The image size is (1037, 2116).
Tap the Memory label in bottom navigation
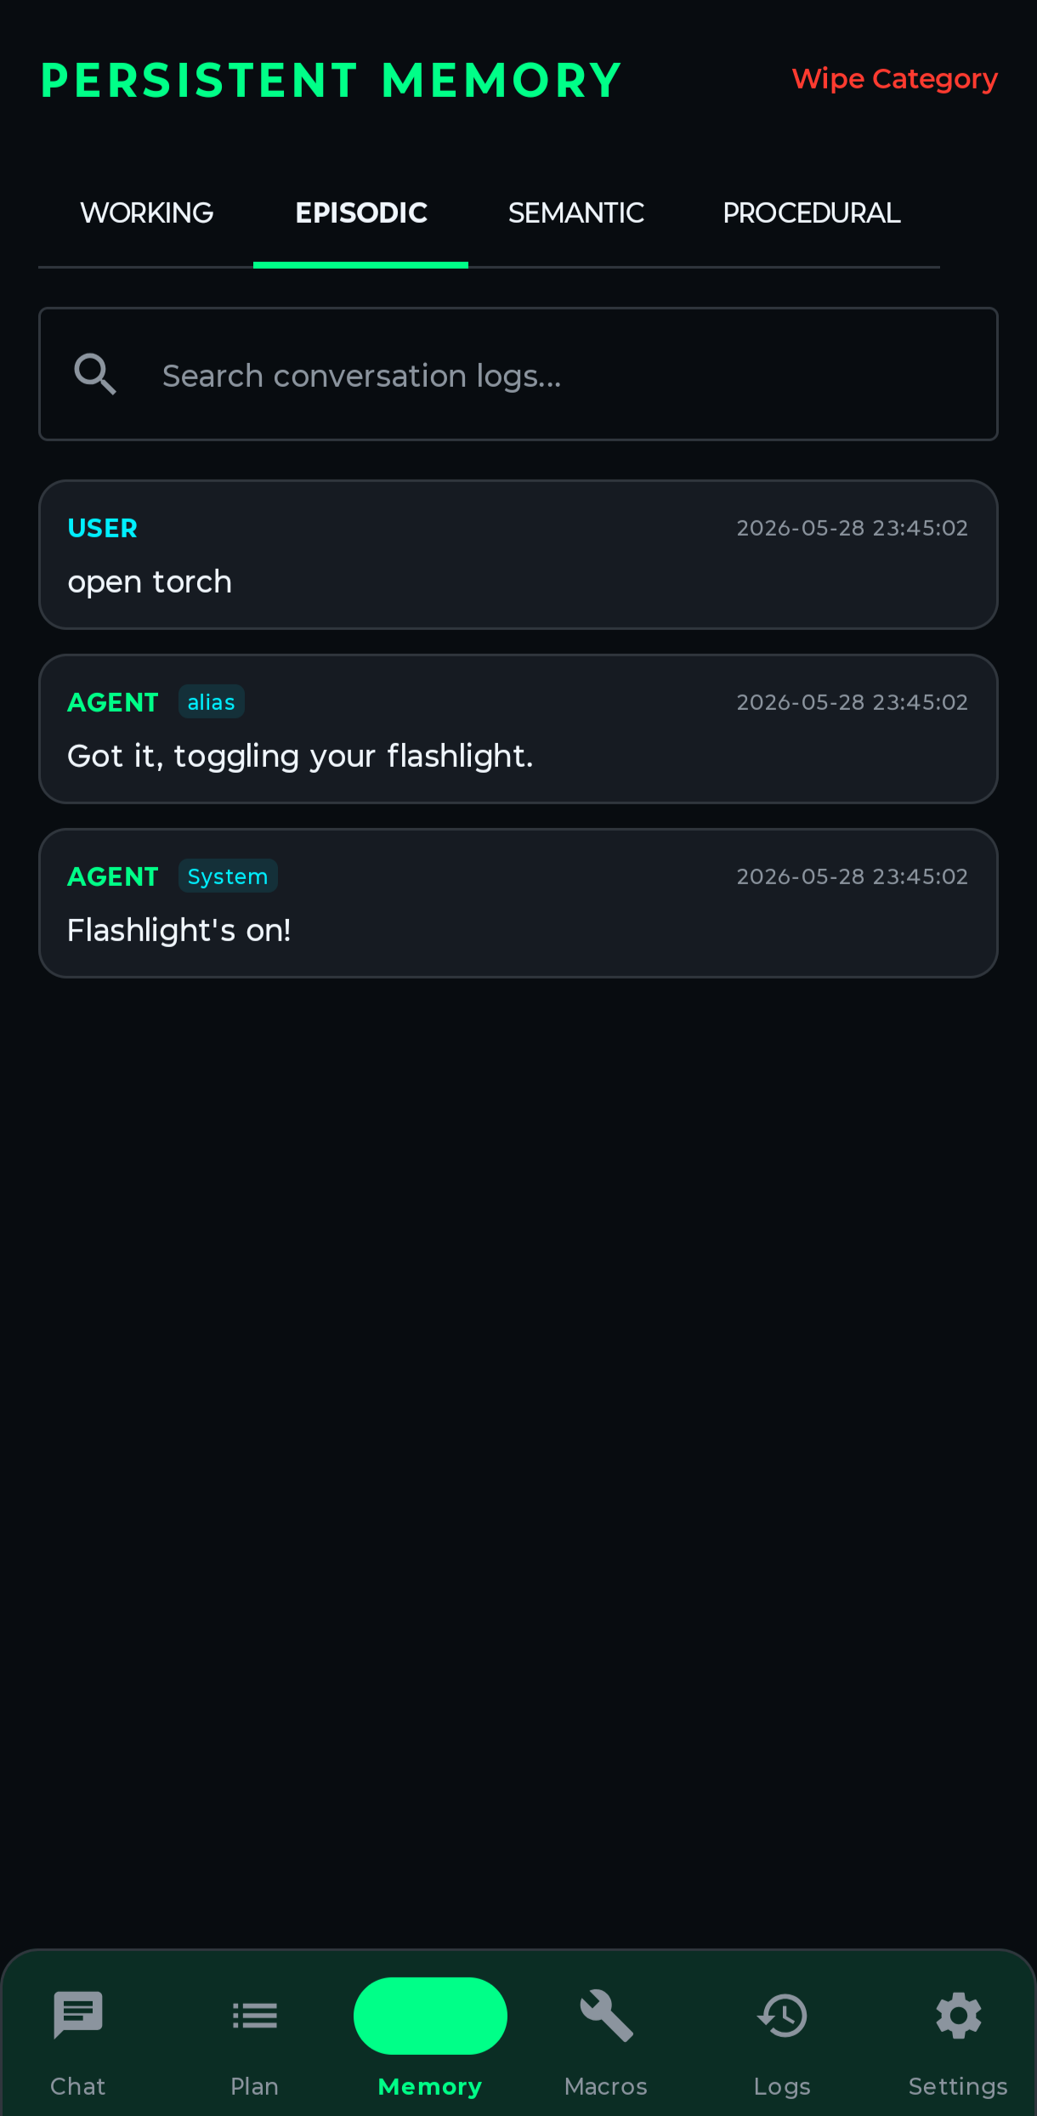tap(430, 2086)
